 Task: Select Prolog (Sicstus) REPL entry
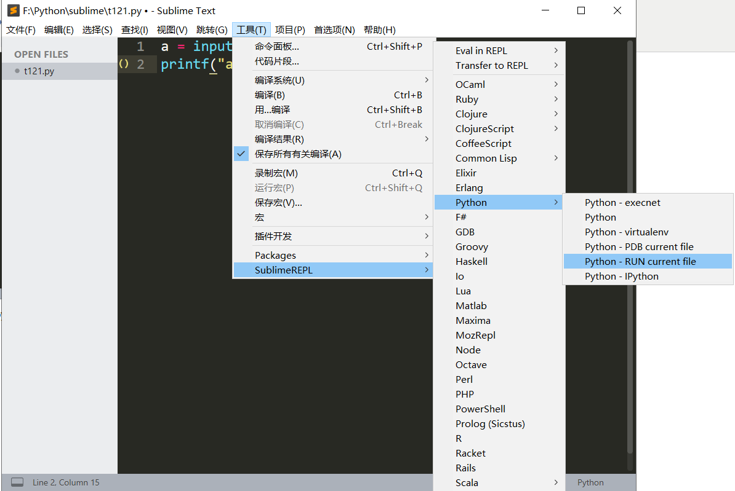click(x=499, y=423)
